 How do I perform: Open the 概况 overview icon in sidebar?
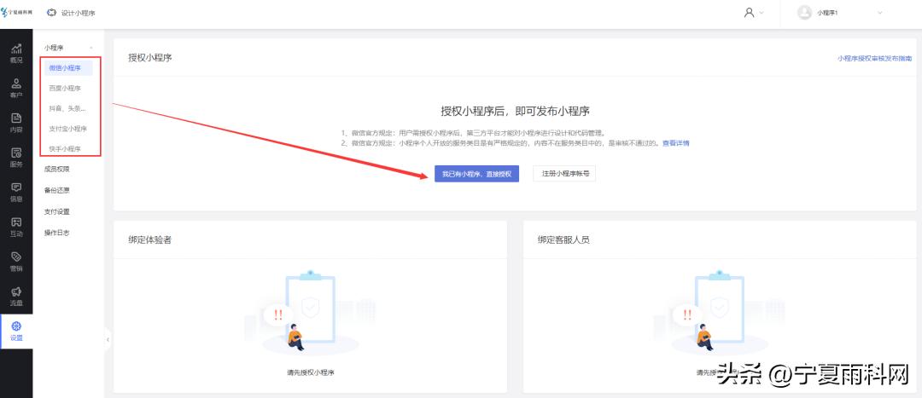tap(16, 53)
